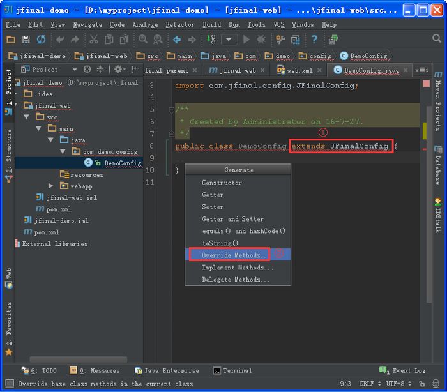Open Project panel gear settings
This screenshot has height=392, width=447.
(x=119, y=69)
